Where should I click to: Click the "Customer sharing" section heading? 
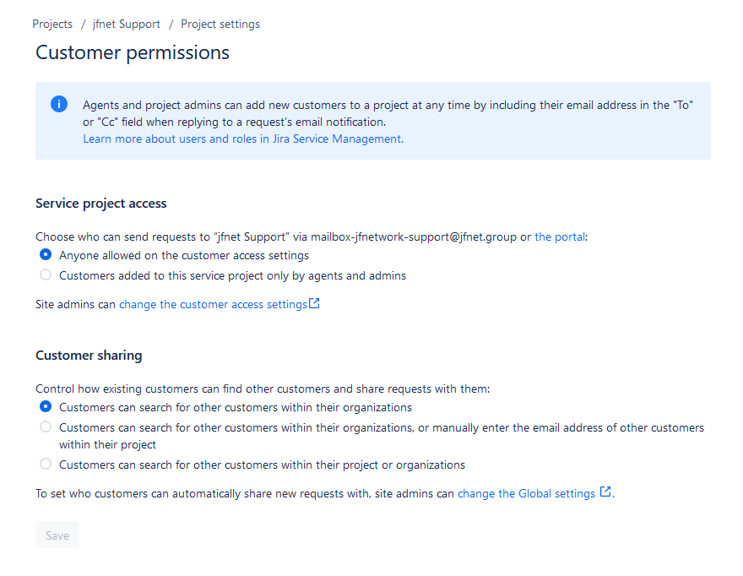(x=88, y=356)
